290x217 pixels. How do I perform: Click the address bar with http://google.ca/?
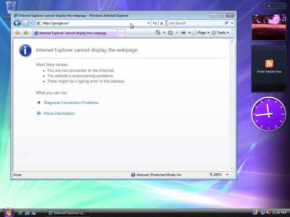pyautogui.click(x=93, y=23)
